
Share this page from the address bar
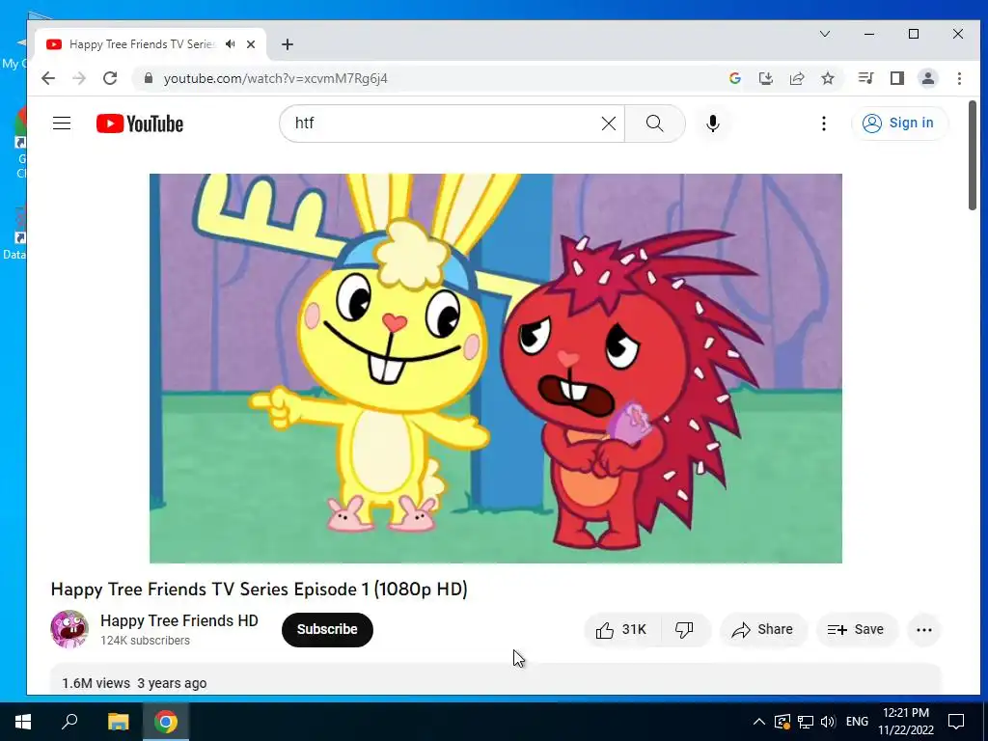796,78
